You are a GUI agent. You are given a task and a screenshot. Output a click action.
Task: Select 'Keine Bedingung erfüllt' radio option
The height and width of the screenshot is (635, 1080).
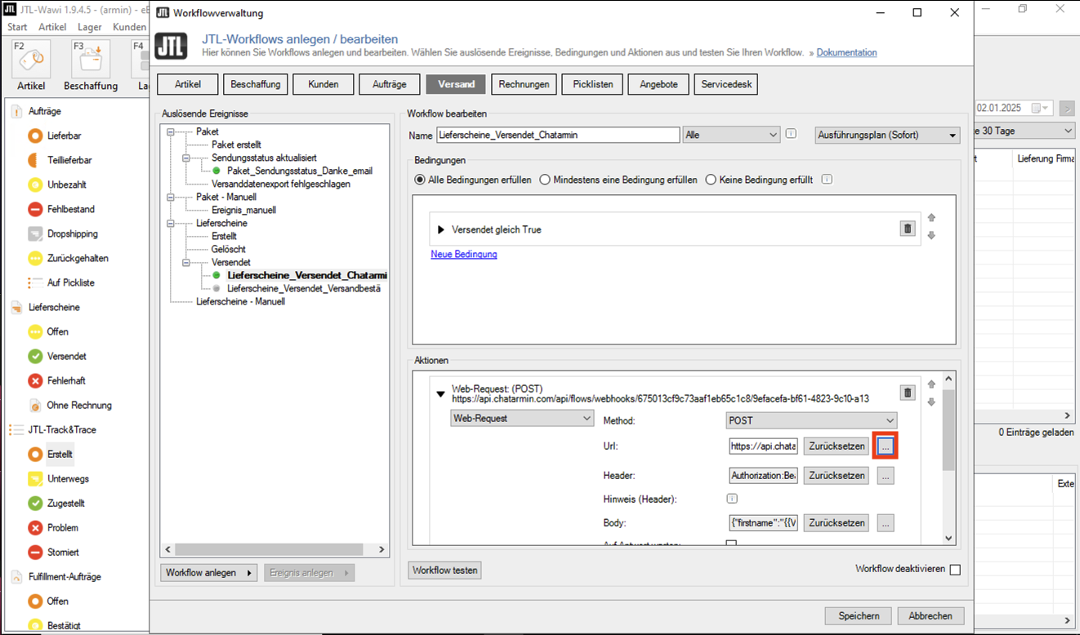[x=711, y=180]
